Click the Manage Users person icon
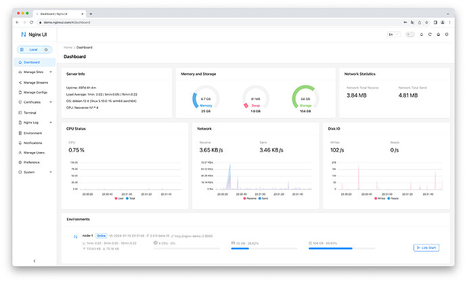This screenshot has height=282, width=467. tap(20, 153)
